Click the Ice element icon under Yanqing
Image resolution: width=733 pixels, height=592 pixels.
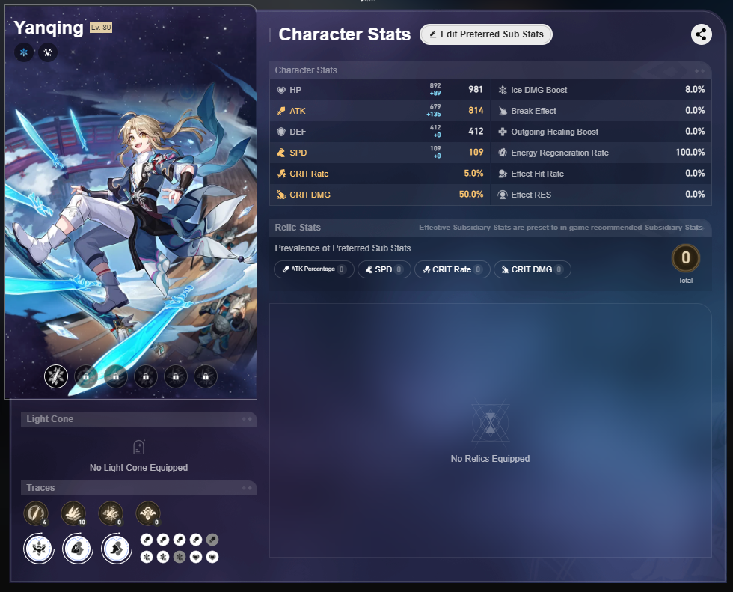pyautogui.click(x=24, y=52)
